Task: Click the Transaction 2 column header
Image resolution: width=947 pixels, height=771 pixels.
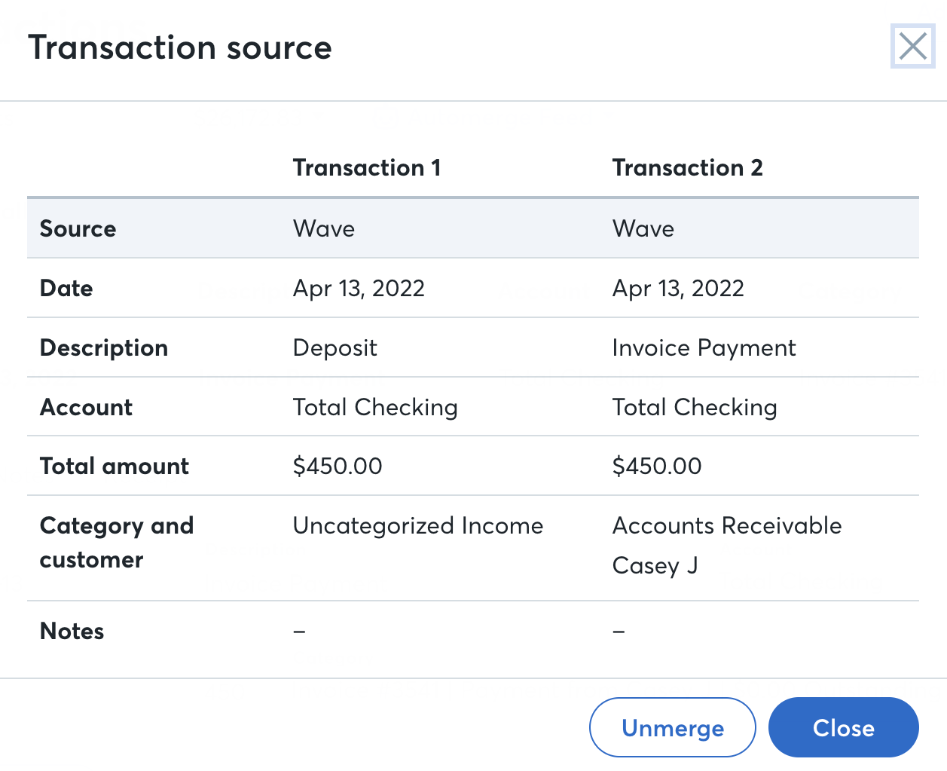Action: coord(687,167)
